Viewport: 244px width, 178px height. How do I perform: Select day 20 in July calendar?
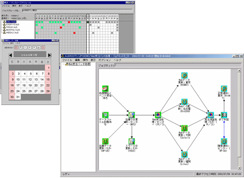36,85
